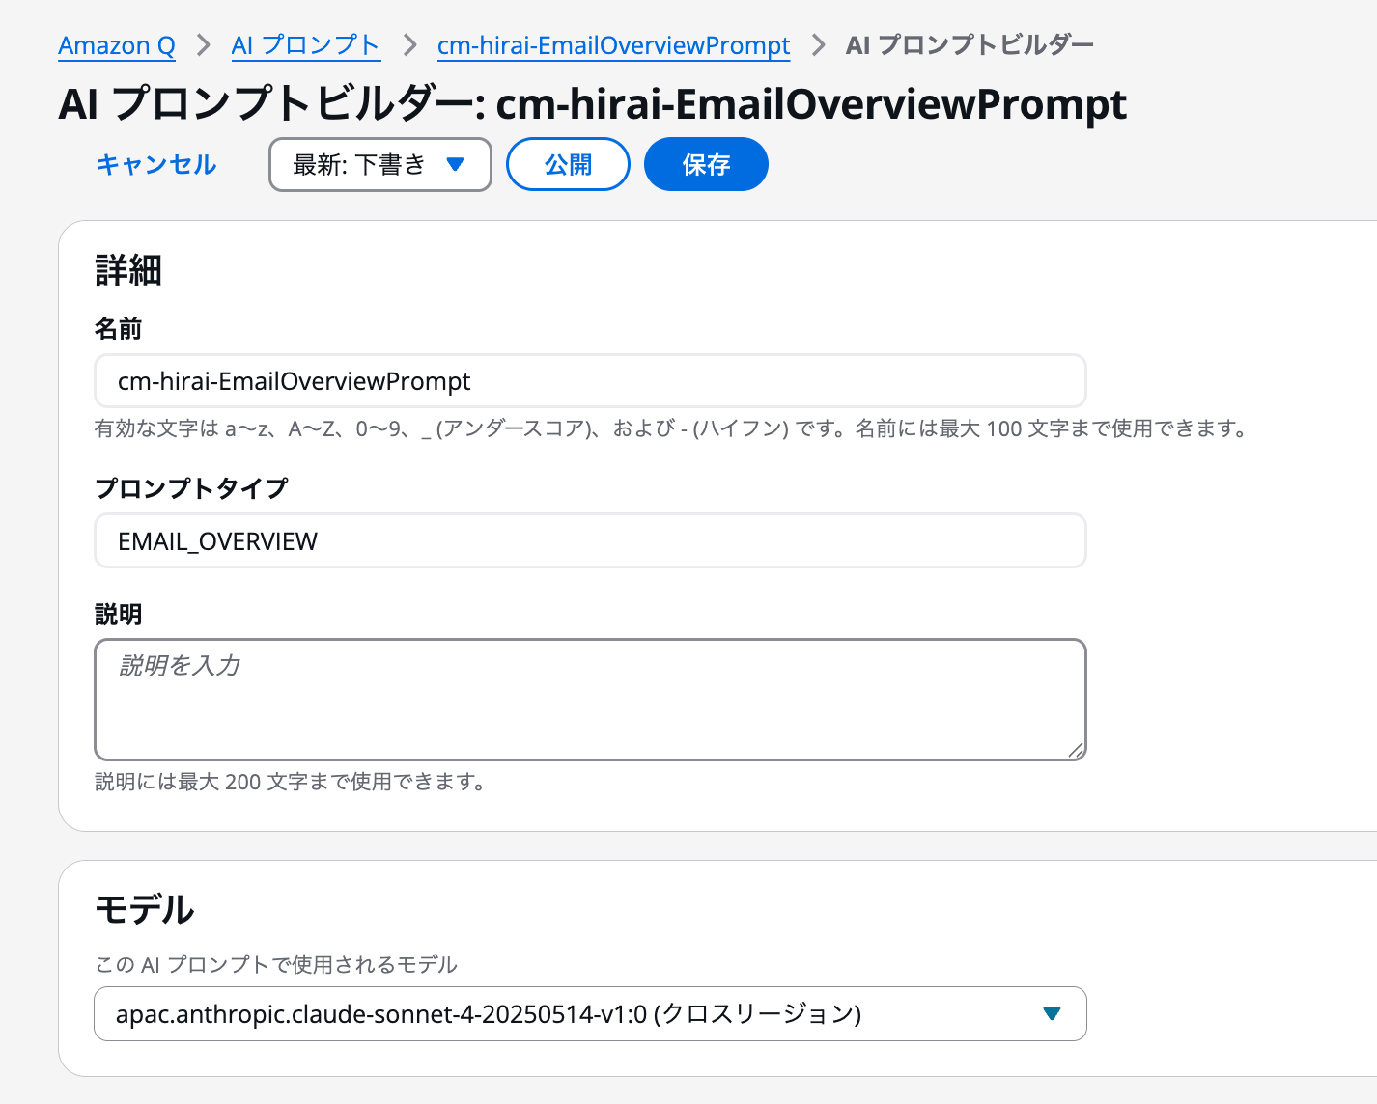Click the 保存 button
Screen dimensions: 1377x1104
[x=706, y=165]
